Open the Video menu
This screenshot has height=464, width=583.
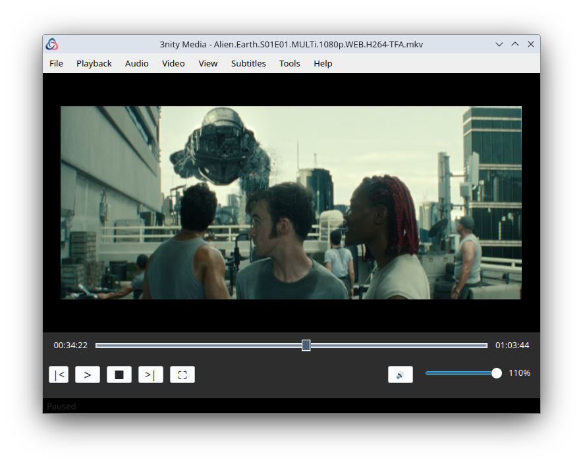(173, 64)
